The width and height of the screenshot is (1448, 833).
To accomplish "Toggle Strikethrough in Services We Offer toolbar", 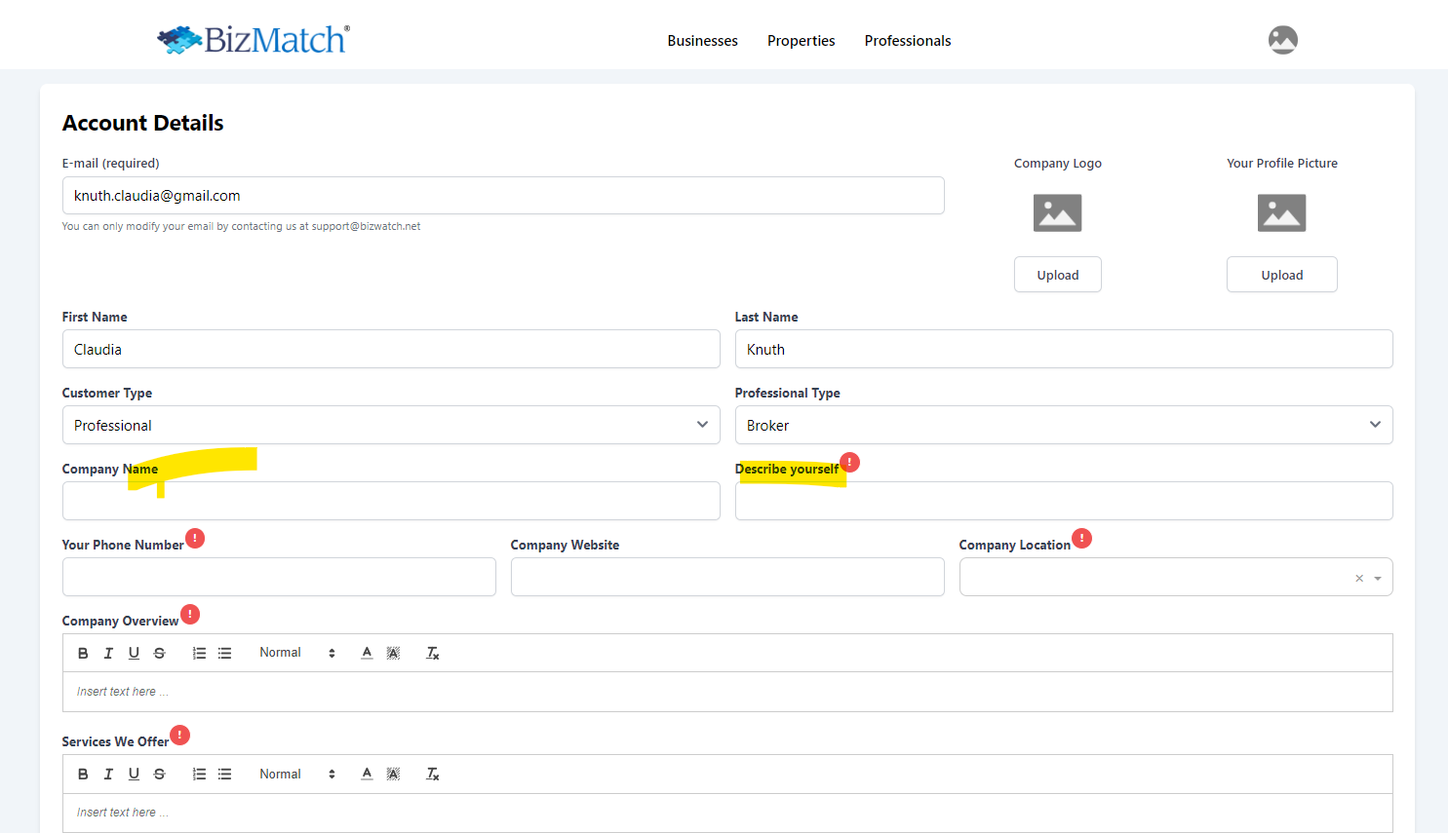I will 159,775.
